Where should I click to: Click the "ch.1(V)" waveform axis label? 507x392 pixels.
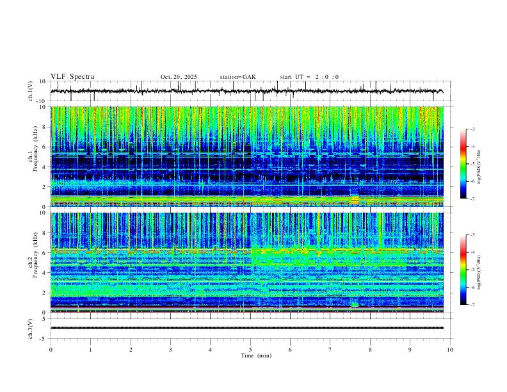[x=31, y=91]
